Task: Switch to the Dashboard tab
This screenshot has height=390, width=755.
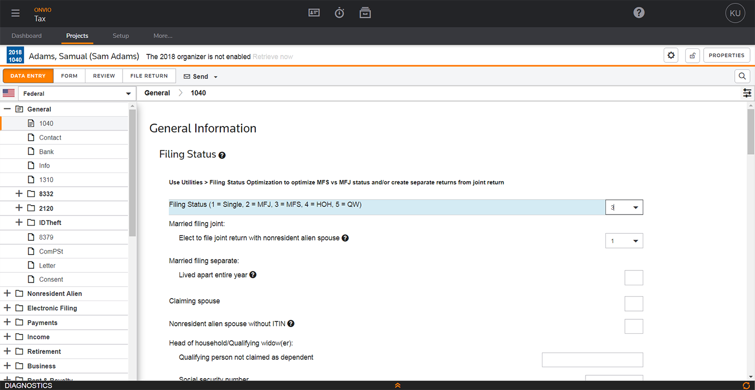Action: pyautogui.click(x=27, y=36)
